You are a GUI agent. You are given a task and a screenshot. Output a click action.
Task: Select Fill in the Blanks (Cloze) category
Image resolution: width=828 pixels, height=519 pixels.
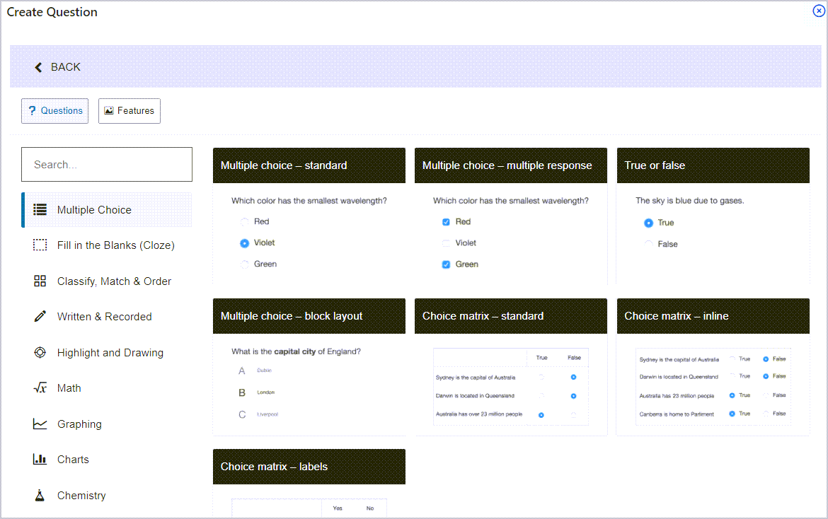click(x=107, y=245)
